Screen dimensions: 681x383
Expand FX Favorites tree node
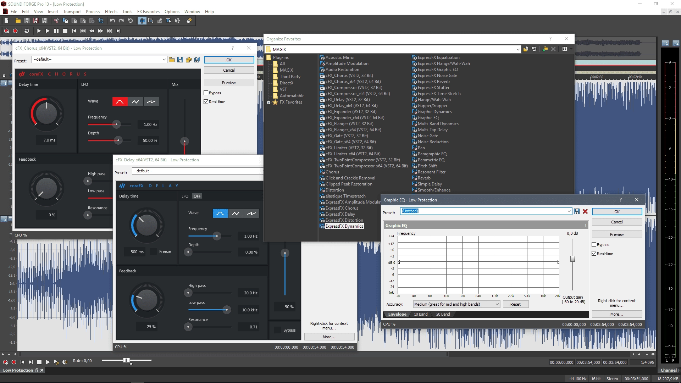pyautogui.click(x=269, y=102)
